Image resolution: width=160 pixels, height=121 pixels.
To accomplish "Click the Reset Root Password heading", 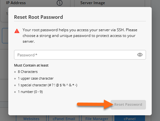I will 39,17.
